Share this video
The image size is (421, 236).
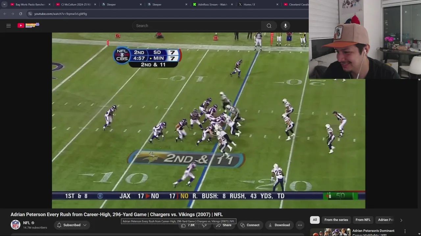pyautogui.click(x=224, y=225)
